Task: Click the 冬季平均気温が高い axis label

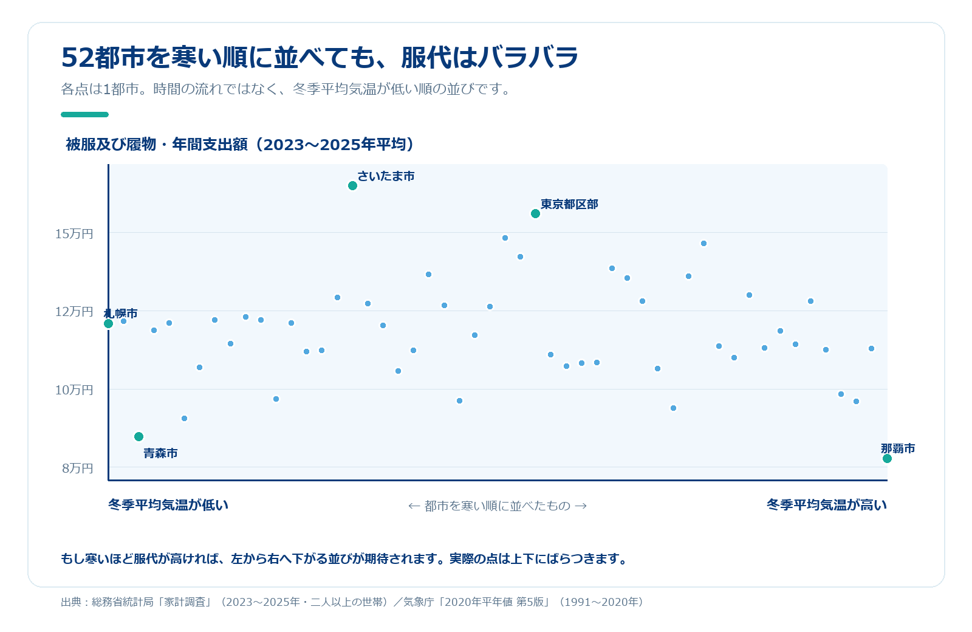Action: [x=827, y=504]
